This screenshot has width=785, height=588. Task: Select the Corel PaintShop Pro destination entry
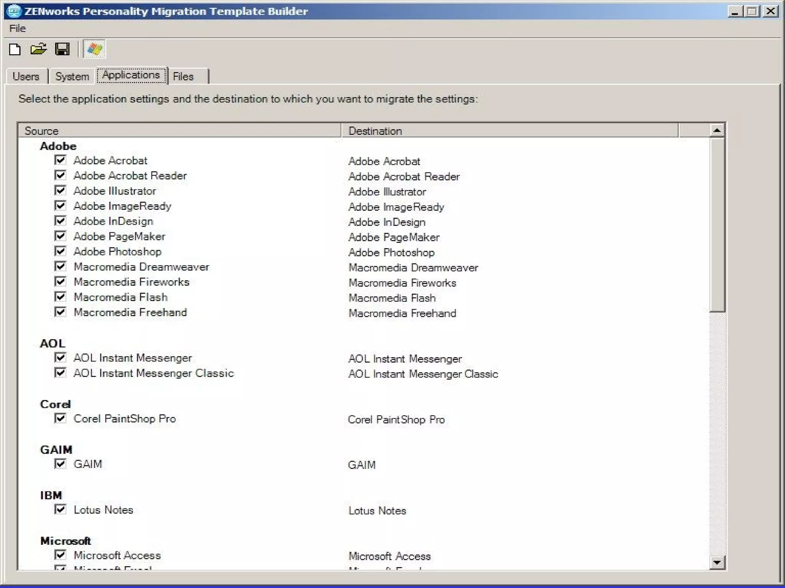click(x=396, y=420)
